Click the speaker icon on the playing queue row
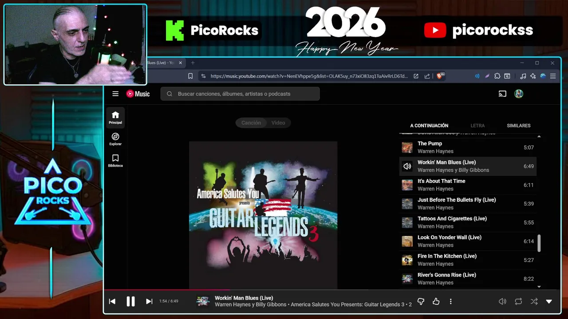The width and height of the screenshot is (568, 319). [407, 166]
